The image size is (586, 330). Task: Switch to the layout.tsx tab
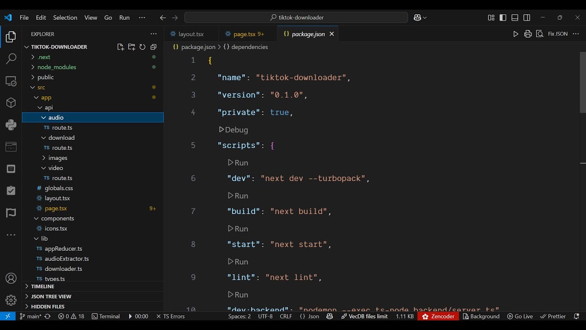click(x=191, y=34)
